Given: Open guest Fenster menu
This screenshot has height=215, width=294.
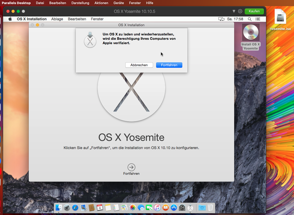Looking at the screenshot, I should coord(97,19).
